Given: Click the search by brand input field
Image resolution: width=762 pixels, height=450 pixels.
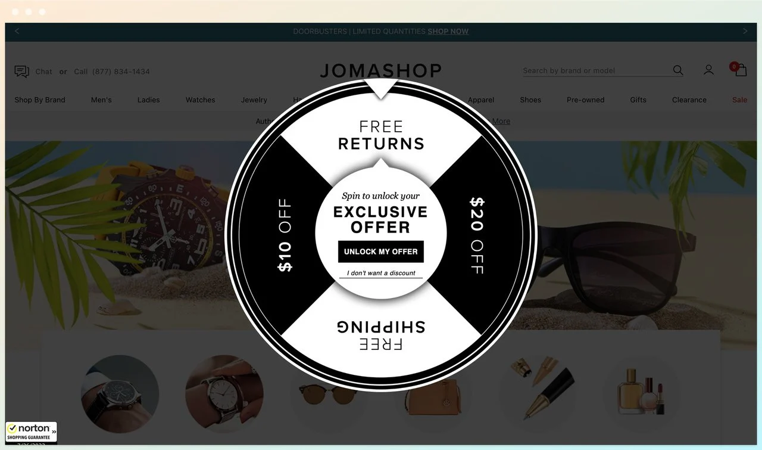Looking at the screenshot, I should click(595, 70).
